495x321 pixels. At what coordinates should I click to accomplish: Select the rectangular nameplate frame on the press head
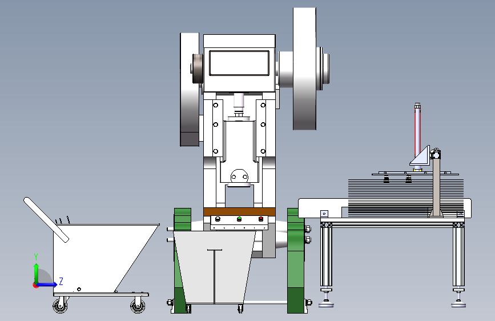(239, 63)
